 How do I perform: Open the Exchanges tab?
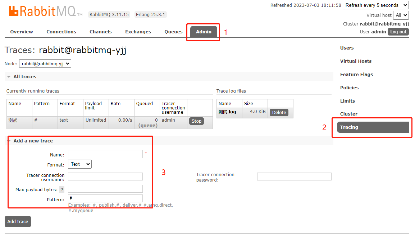click(138, 32)
